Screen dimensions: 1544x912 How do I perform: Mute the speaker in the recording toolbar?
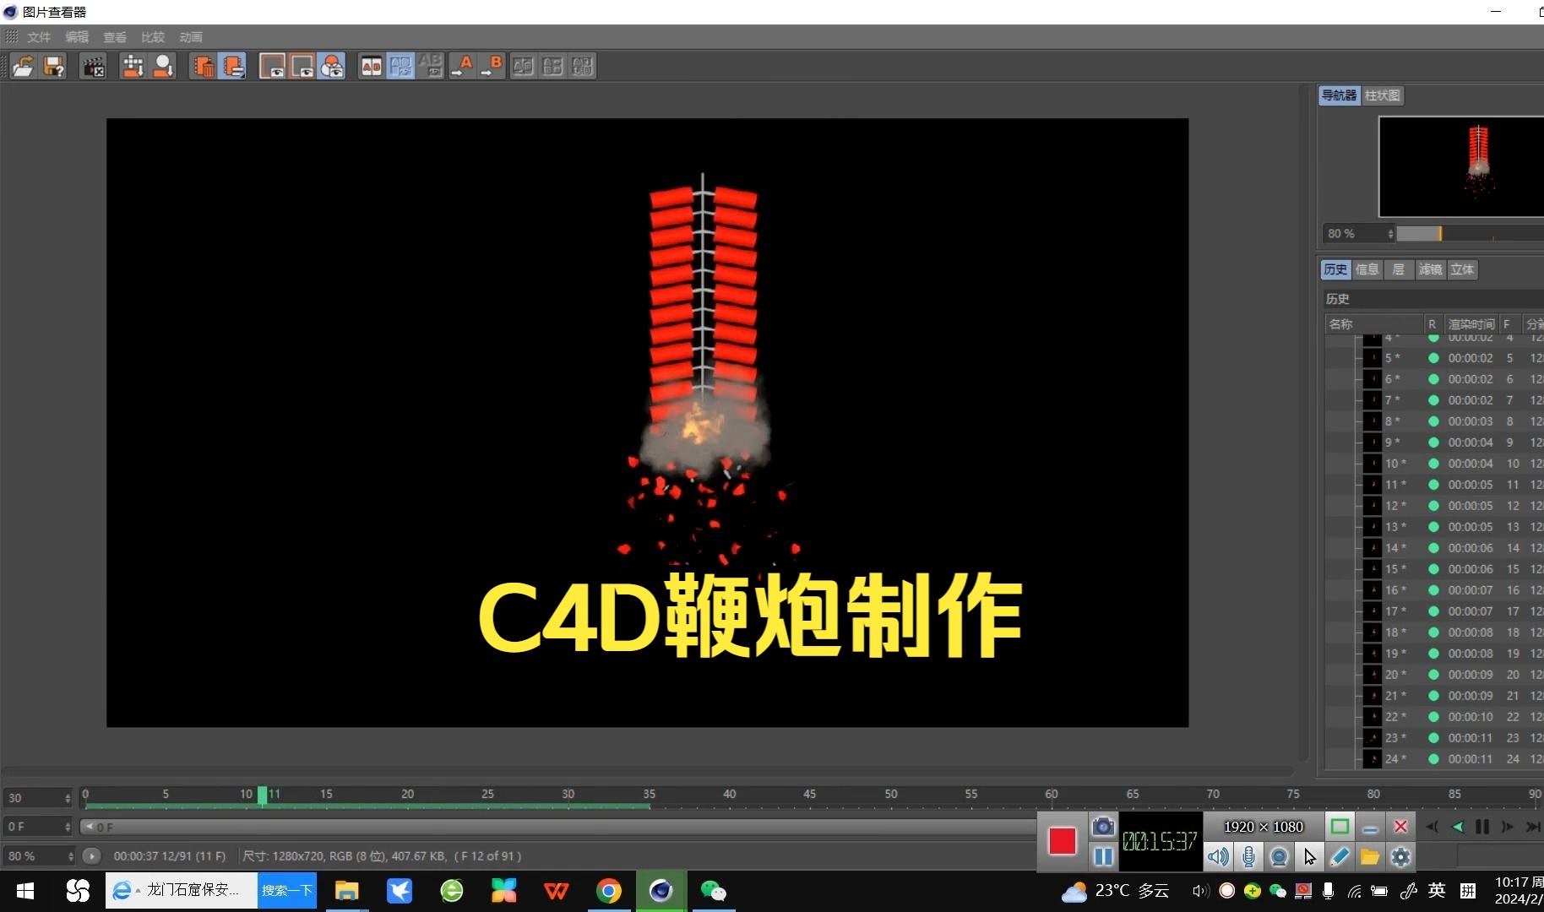1219,857
